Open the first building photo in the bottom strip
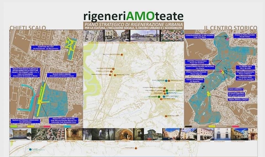Screen dimensions: 265x157 coord(20,134)
